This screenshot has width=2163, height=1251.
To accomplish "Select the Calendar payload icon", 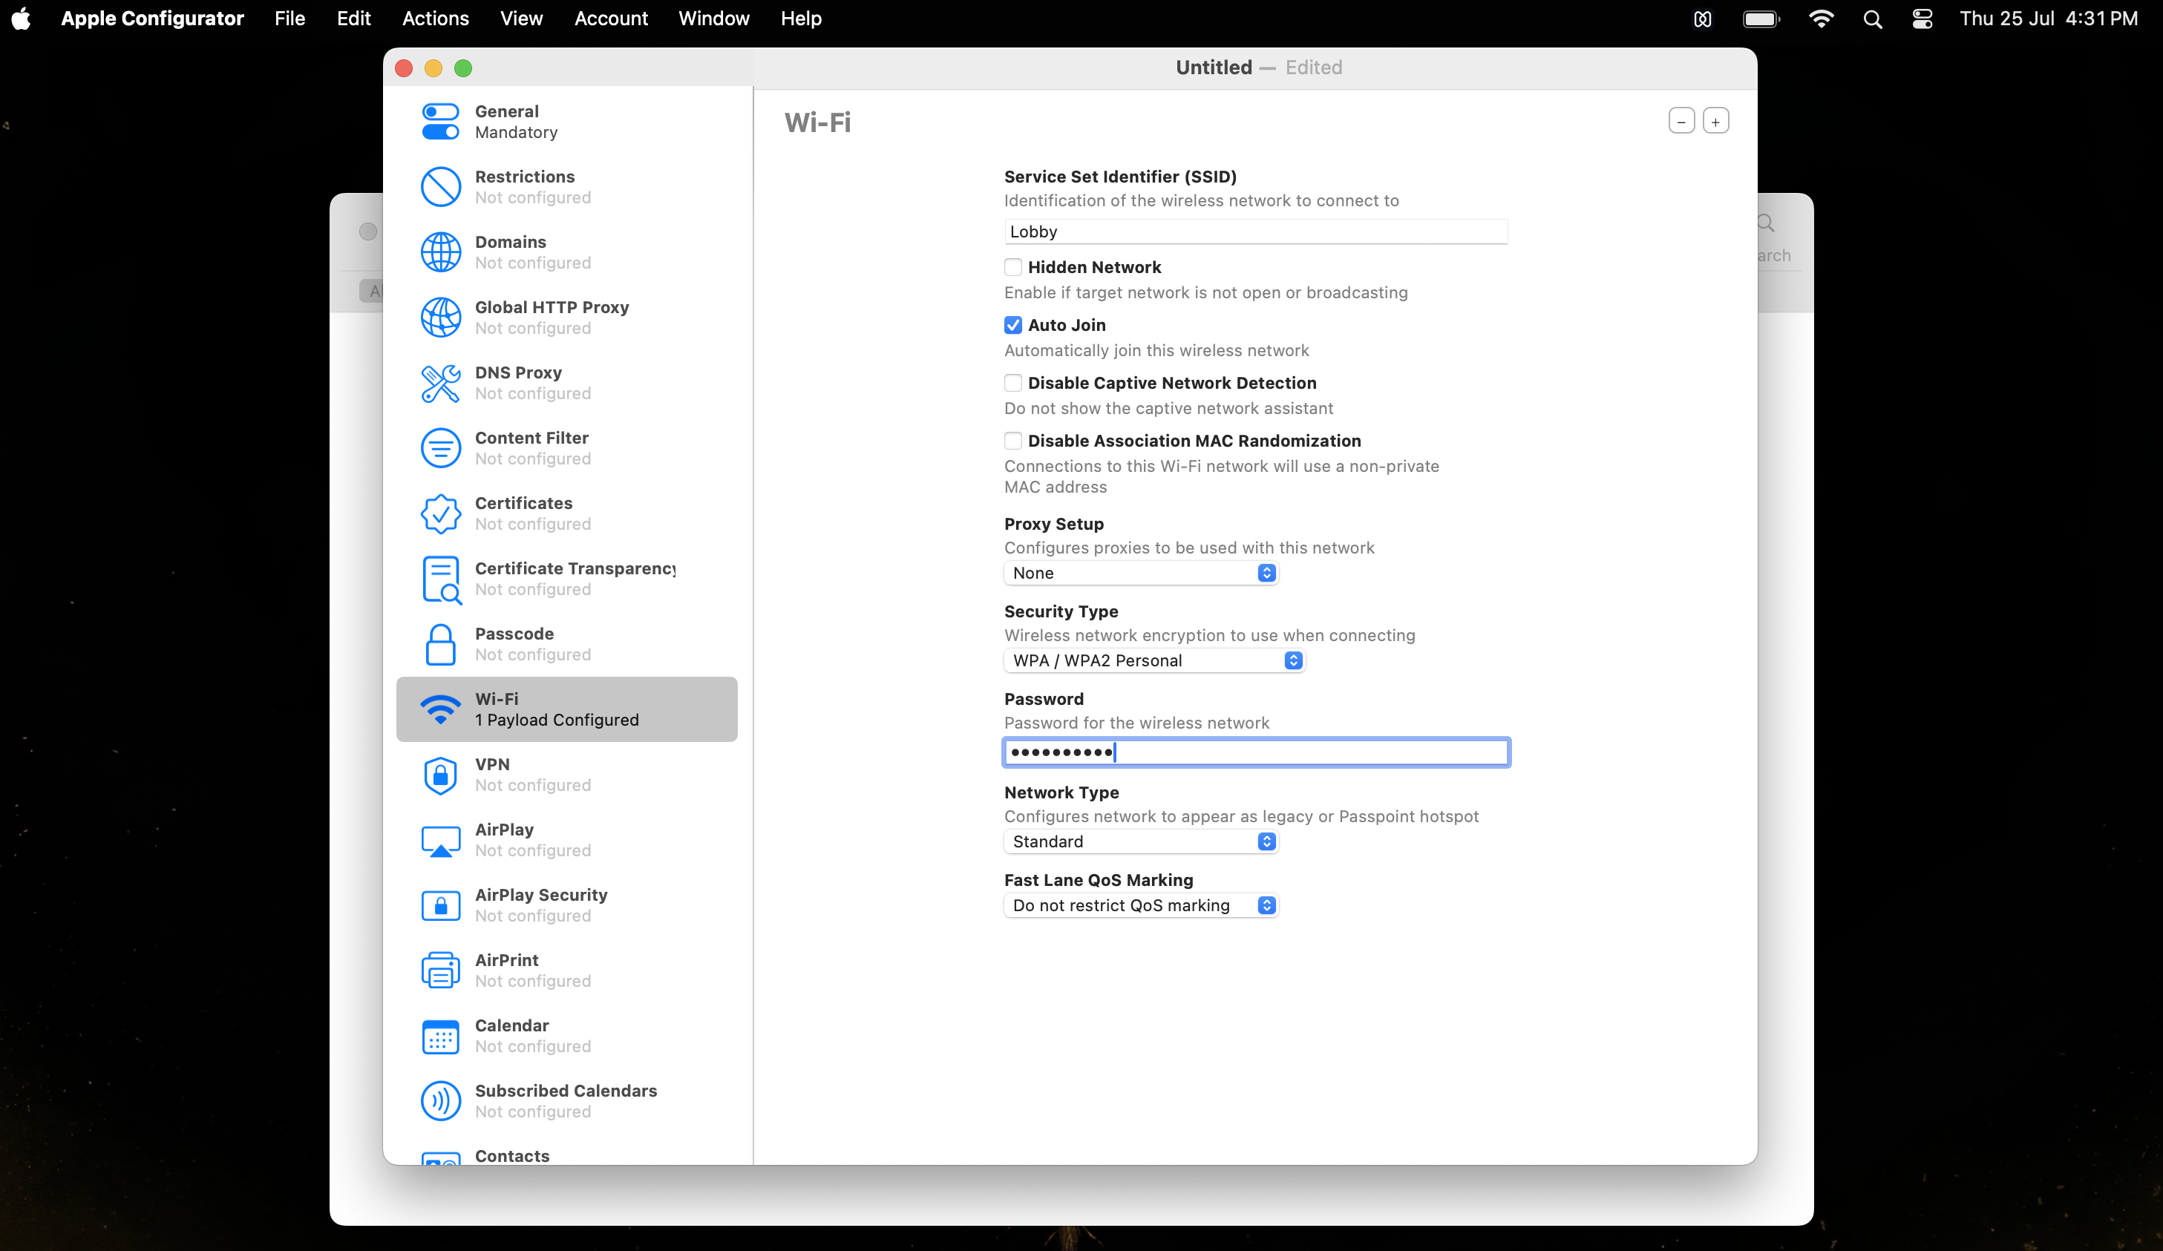I will 440,1037.
